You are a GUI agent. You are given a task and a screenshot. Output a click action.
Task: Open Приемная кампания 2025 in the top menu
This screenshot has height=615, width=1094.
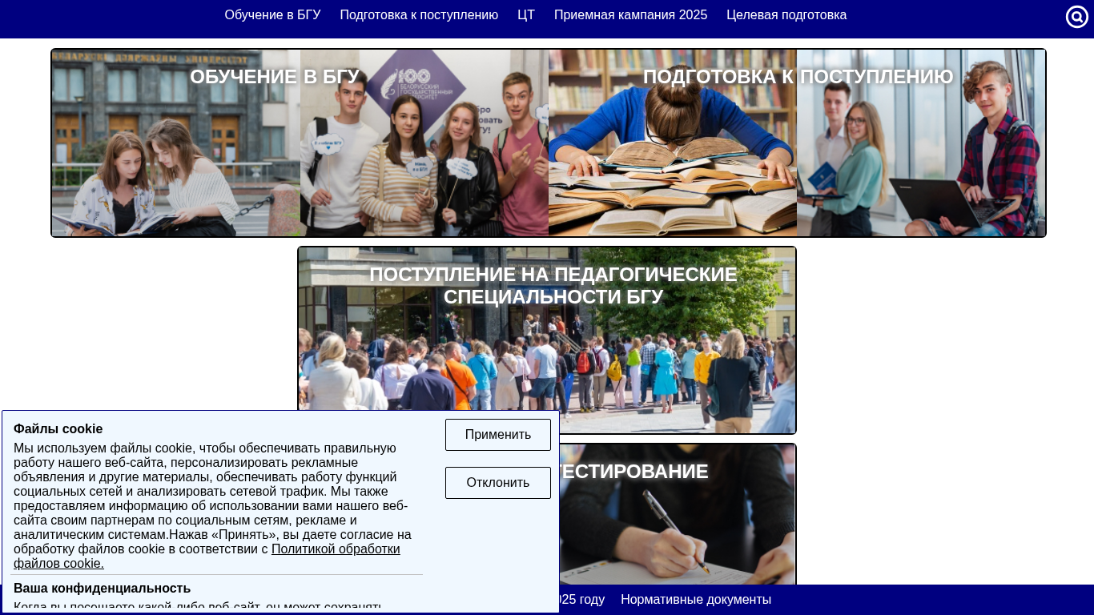pos(630,15)
